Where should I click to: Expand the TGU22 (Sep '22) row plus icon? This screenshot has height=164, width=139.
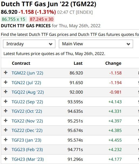(x=6, y=101)
